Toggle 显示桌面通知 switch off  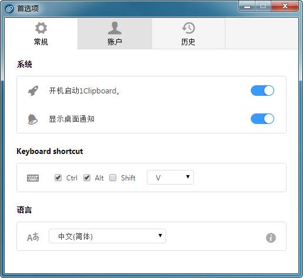262,119
